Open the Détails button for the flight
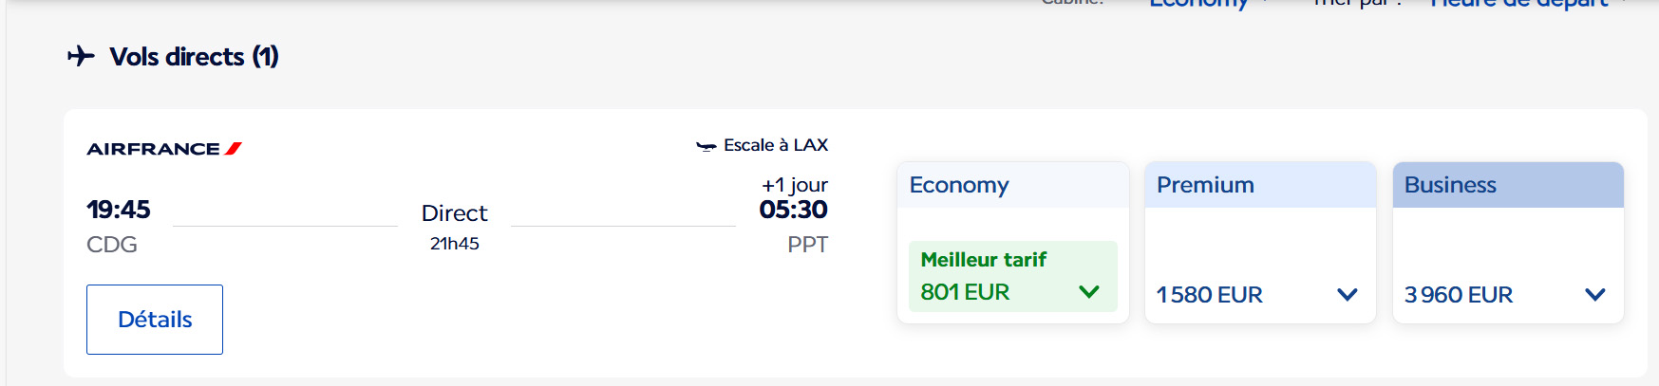This screenshot has width=1659, height=386. coord(155,320)
